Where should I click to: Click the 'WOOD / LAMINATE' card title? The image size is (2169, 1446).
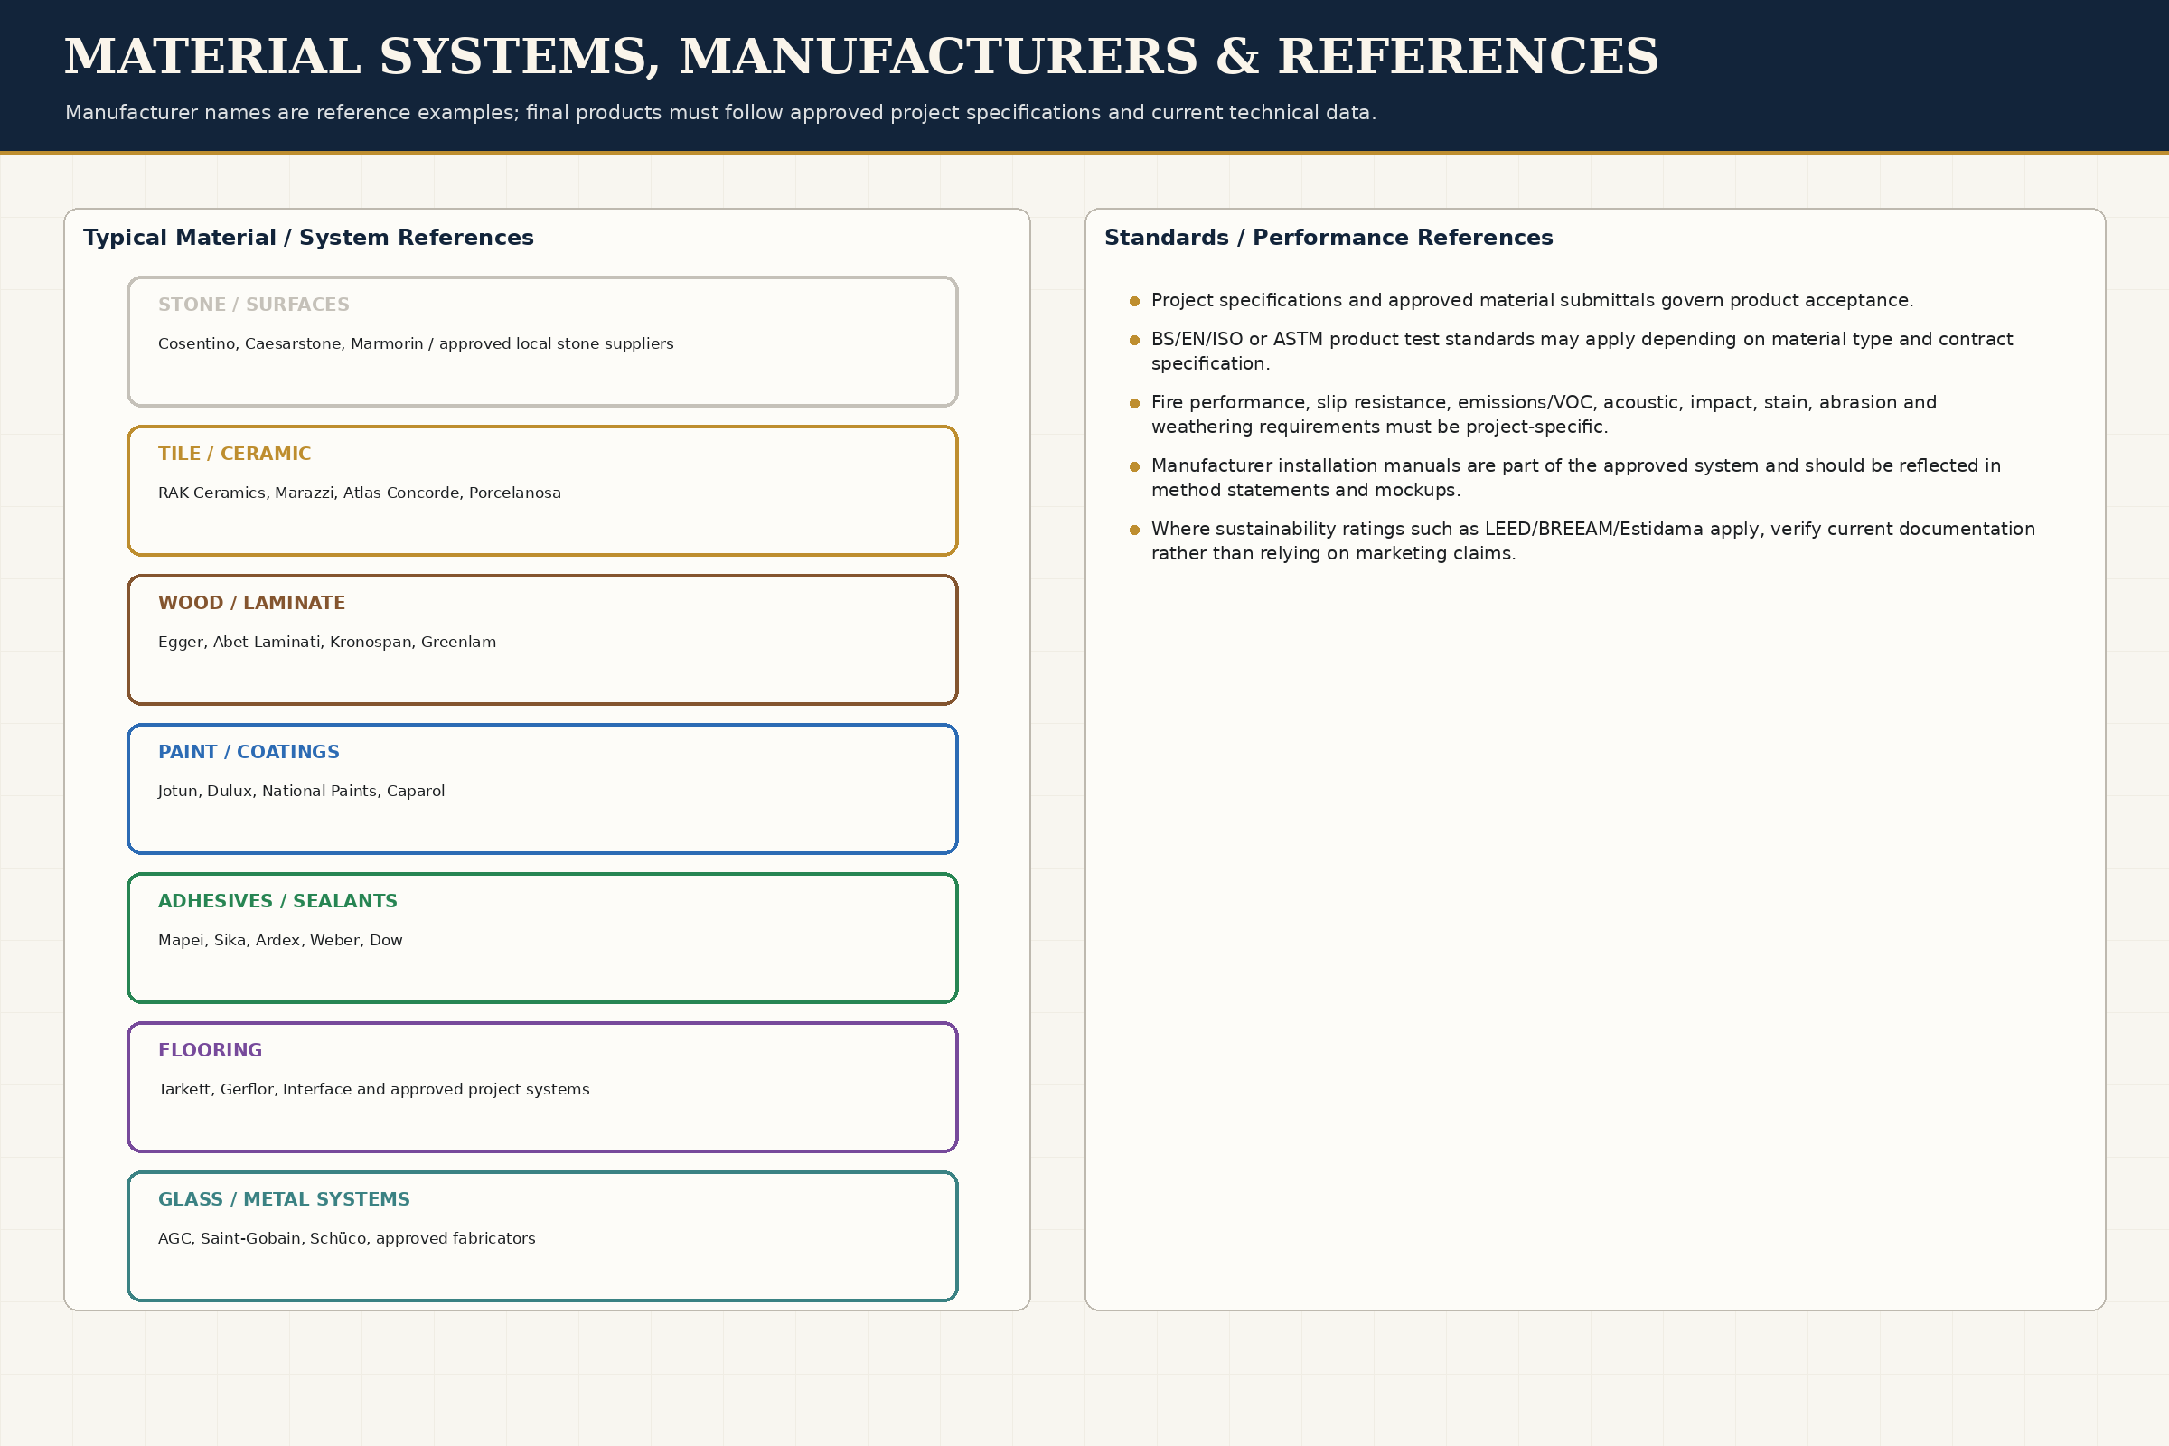[x=252, y=603]
